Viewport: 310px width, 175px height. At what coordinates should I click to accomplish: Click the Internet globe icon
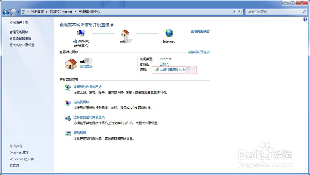click(169, 33)
